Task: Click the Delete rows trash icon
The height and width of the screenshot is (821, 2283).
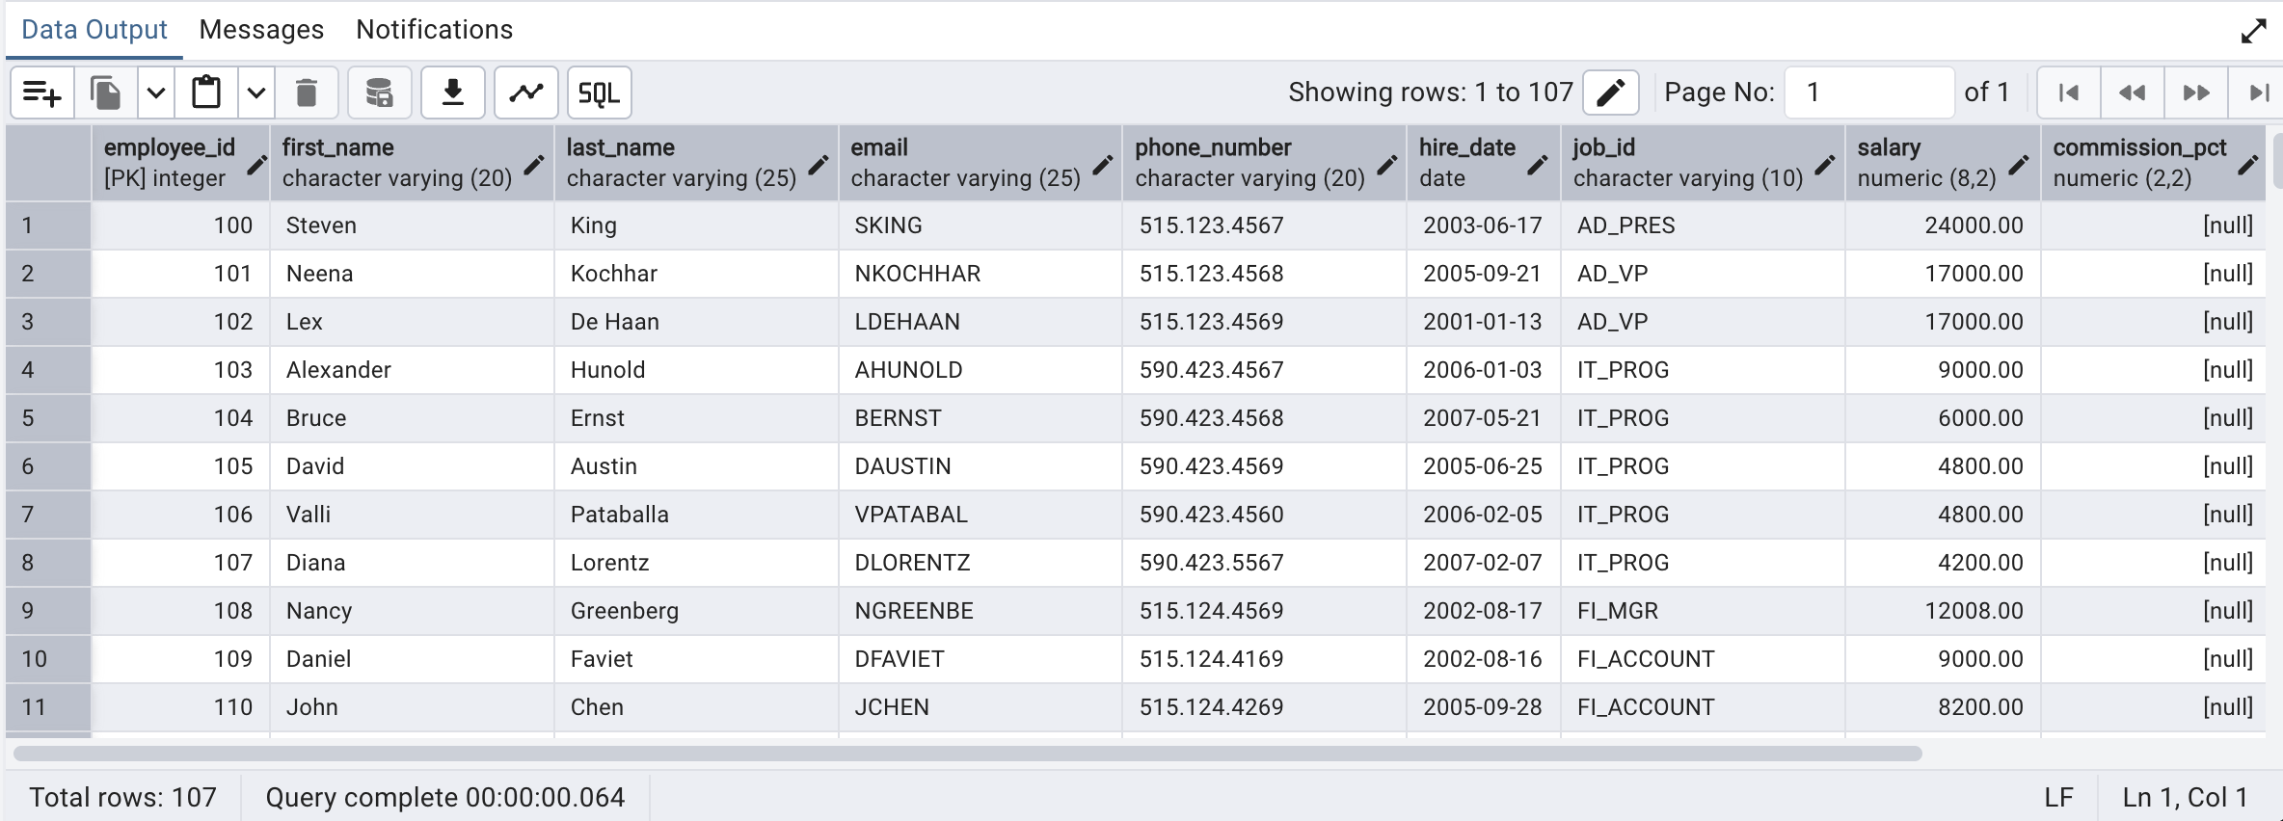Action: pyautogui.click(x=307, y=93)
